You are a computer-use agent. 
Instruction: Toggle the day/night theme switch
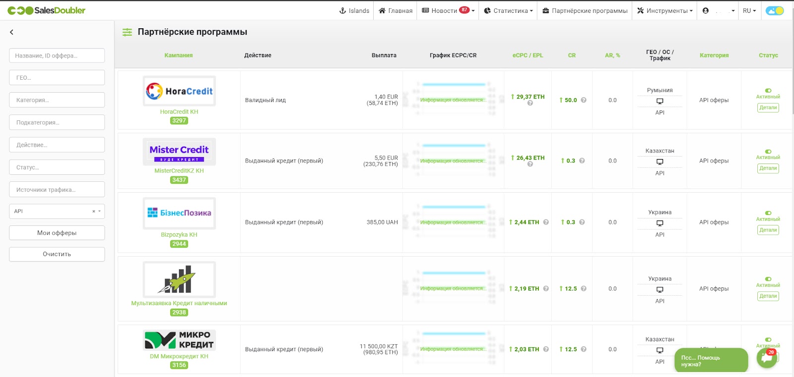774,10
